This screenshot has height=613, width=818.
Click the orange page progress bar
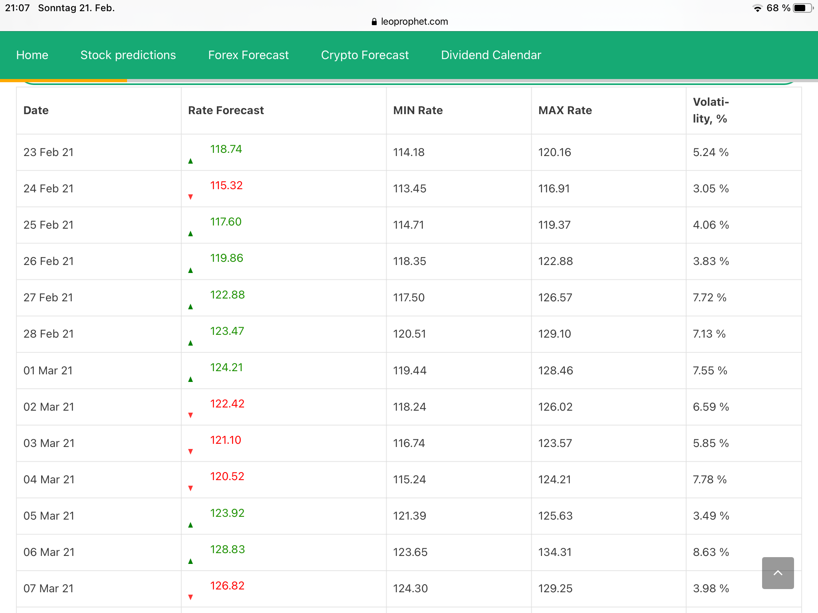point(64,80)
